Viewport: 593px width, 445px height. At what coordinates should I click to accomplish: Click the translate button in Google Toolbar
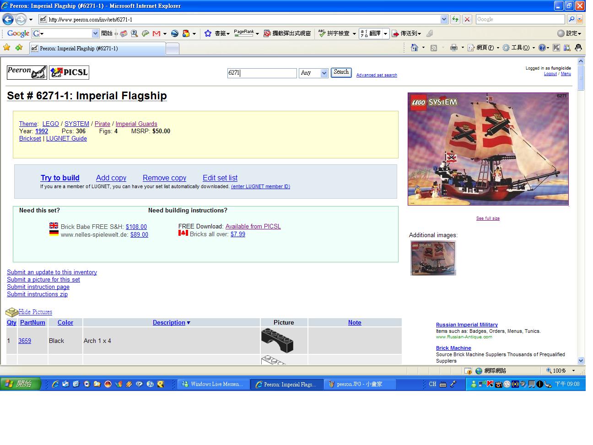(371, 33)
